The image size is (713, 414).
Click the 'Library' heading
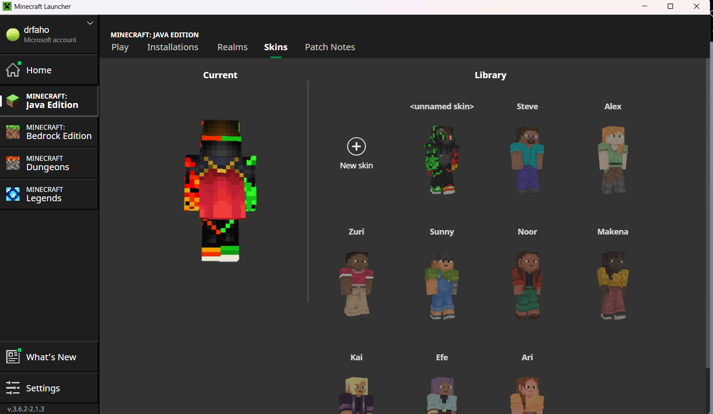[x=491, y=75]
